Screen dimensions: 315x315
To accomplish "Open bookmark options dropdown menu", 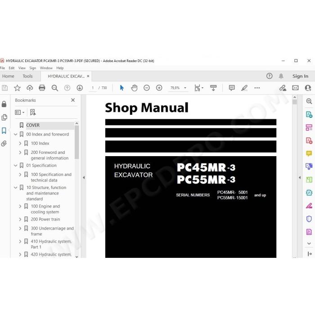I will click(x=19, y=112).
